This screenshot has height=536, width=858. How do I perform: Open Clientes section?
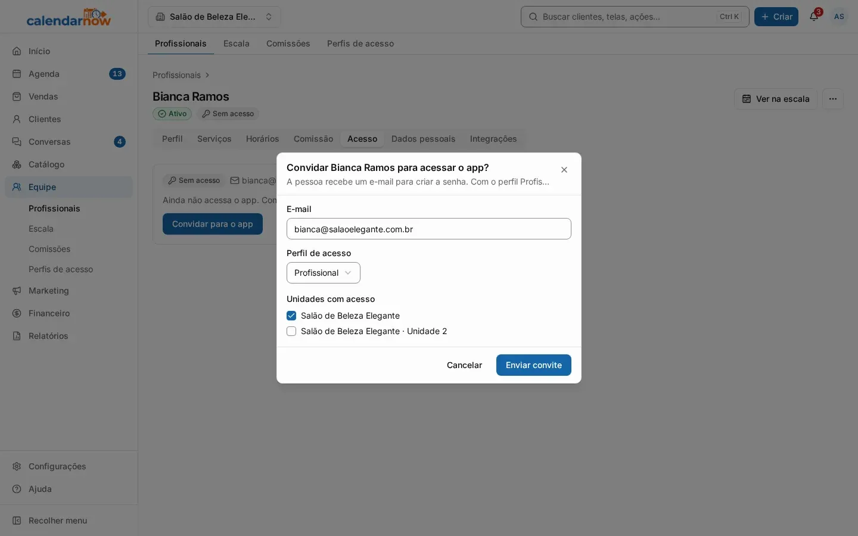pyautogui.click(x=69, y=119)
